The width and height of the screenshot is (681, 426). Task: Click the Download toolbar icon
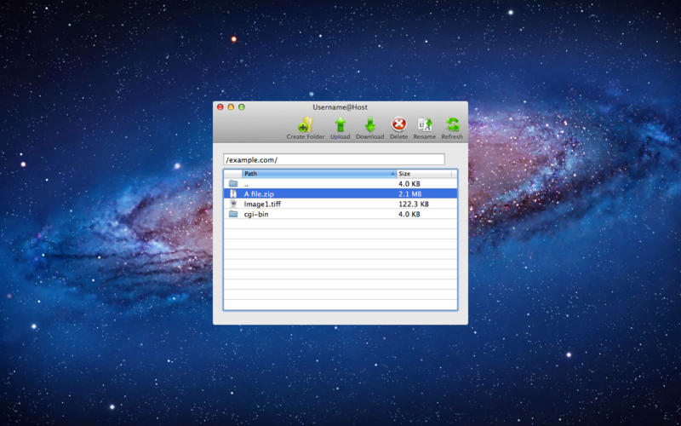(369, 125)
